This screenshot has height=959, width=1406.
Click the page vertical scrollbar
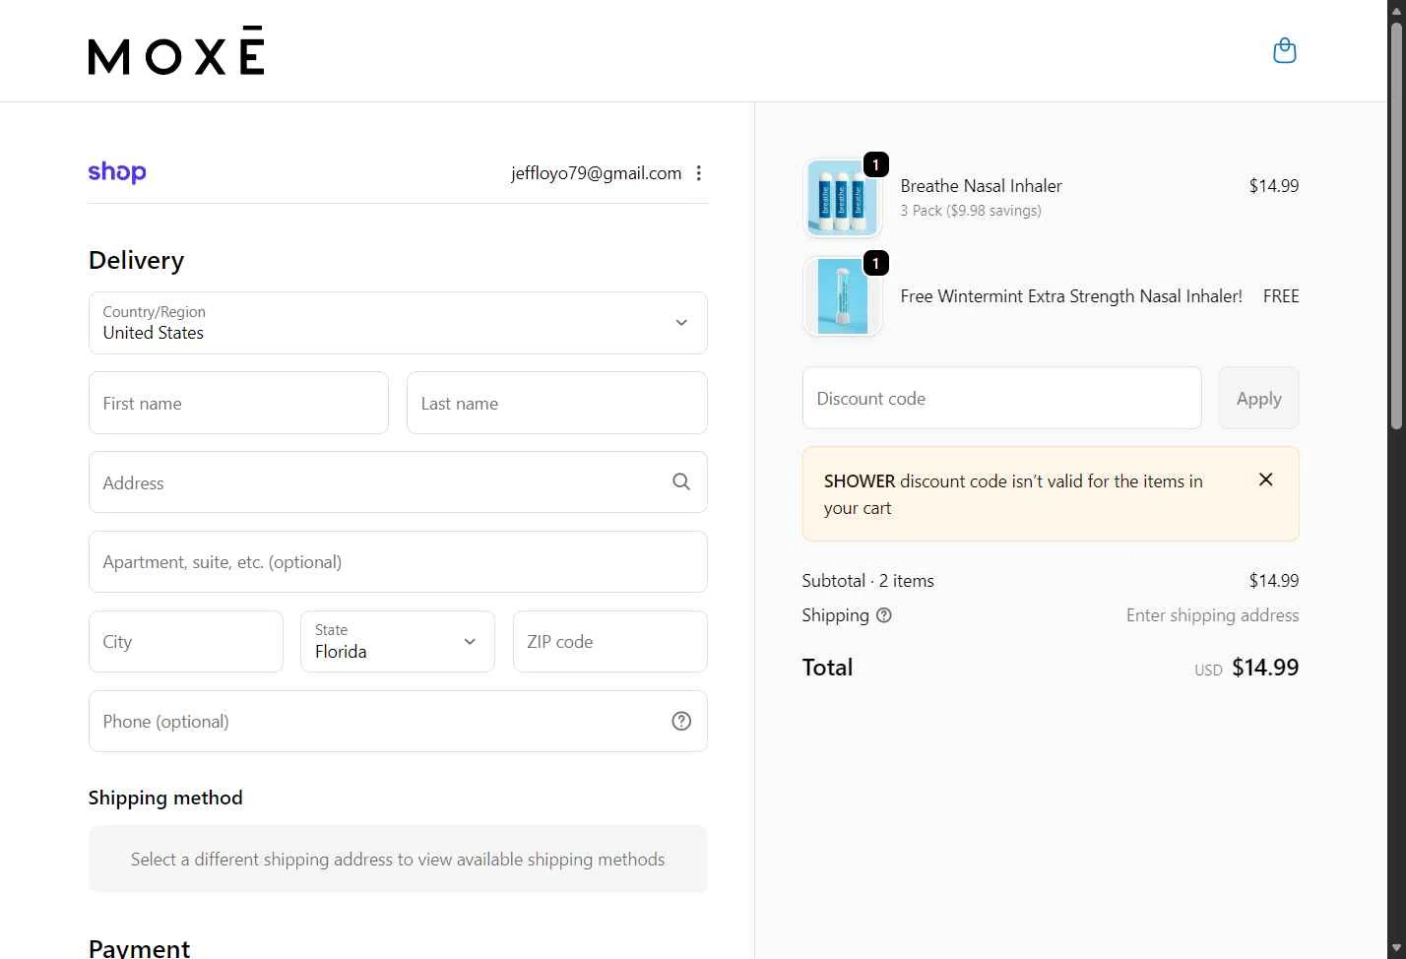tap(1396, 224)
